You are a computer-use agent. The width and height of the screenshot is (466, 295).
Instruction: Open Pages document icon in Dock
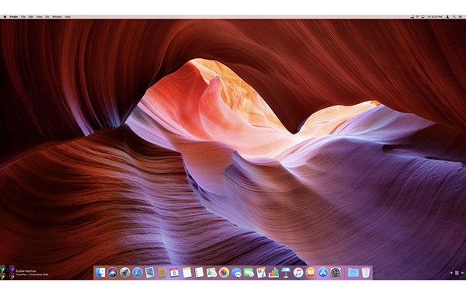[261, 272]
